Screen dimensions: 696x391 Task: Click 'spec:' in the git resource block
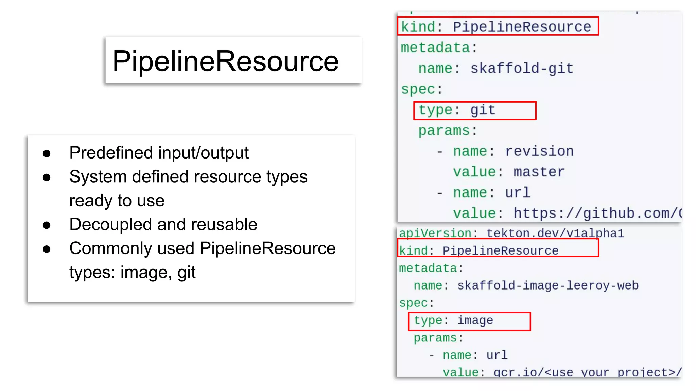tap(422, 89)
